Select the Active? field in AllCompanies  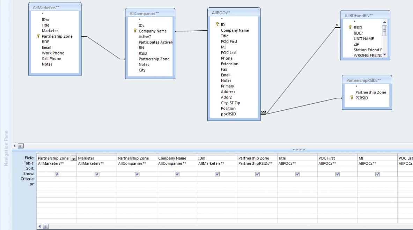(145, 37)
